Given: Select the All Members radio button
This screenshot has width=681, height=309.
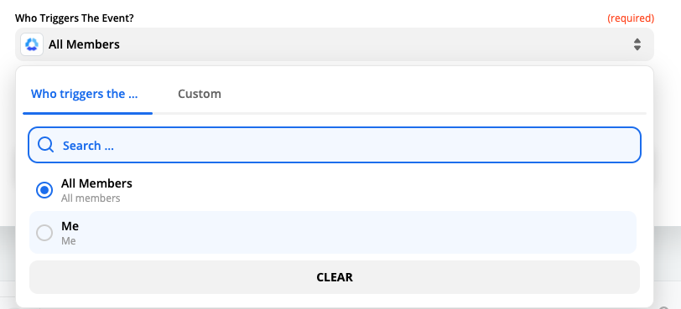Looking at the screenshot, I should 44,190.
